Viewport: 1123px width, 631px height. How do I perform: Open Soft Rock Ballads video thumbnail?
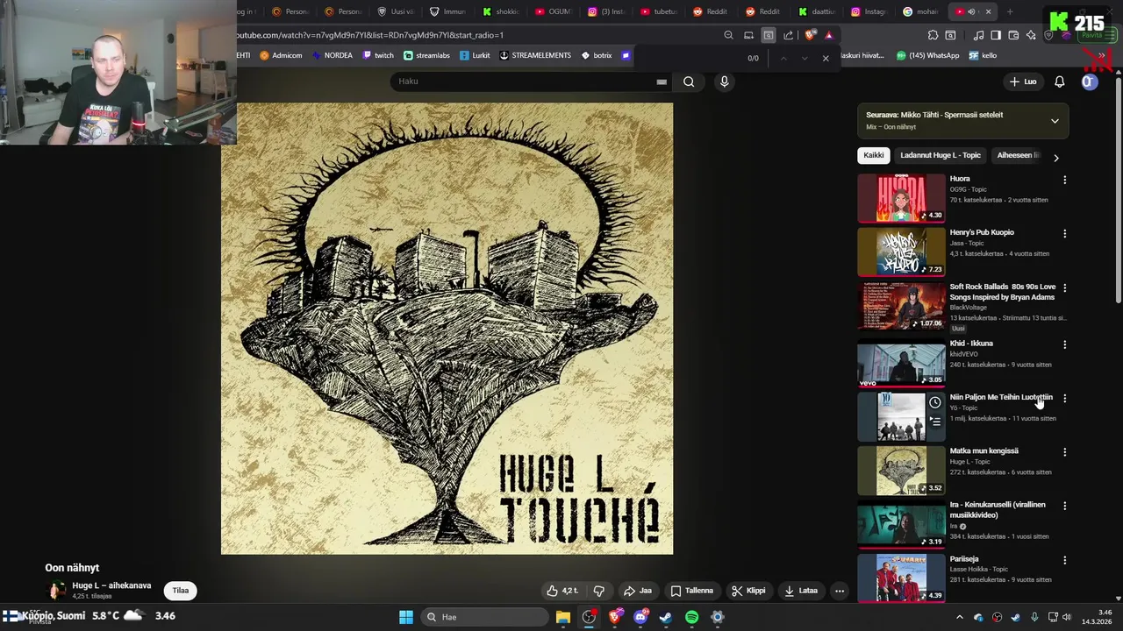pos(901,305)
